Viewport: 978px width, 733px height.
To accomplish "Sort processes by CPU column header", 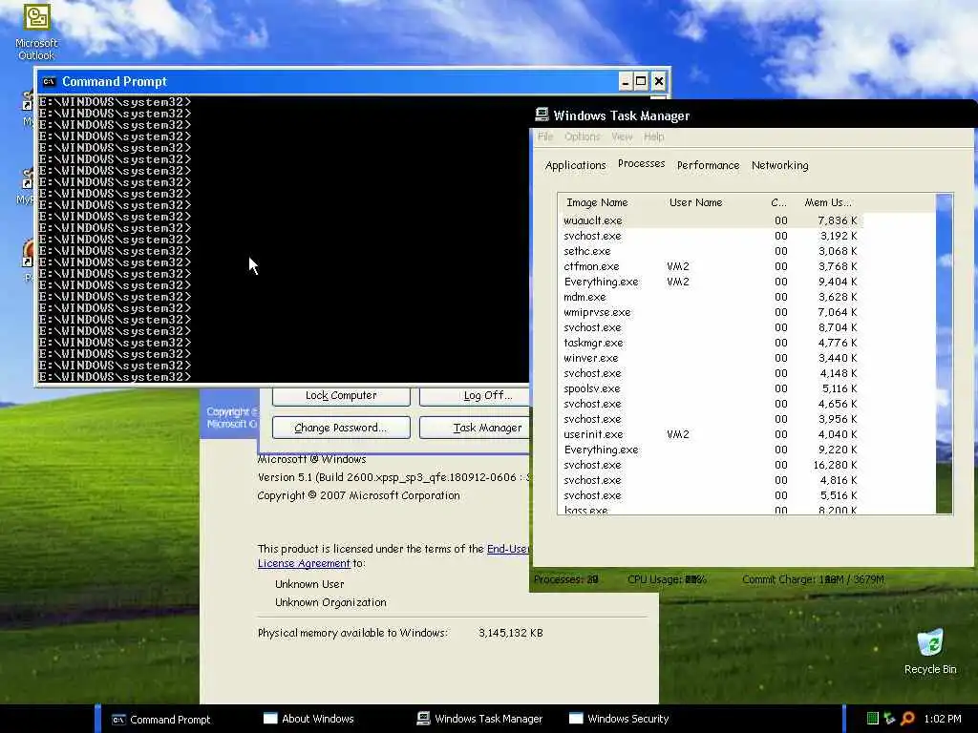I will 778,202.
